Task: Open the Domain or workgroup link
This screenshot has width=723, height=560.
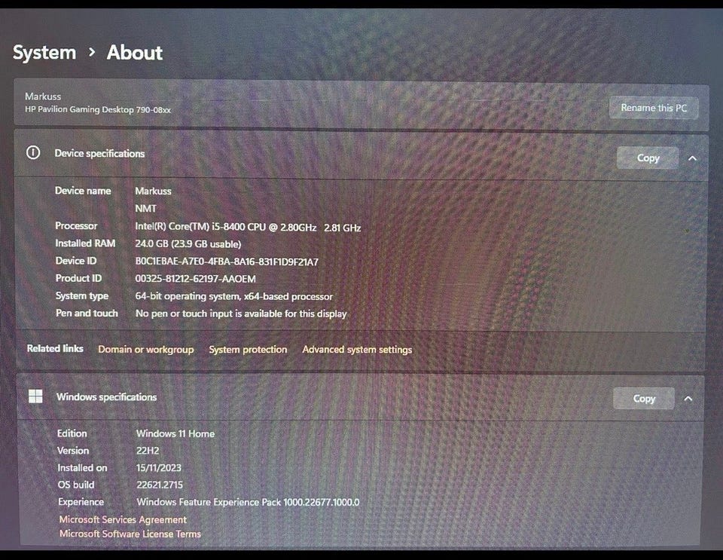Action: (x=145, y=350)
